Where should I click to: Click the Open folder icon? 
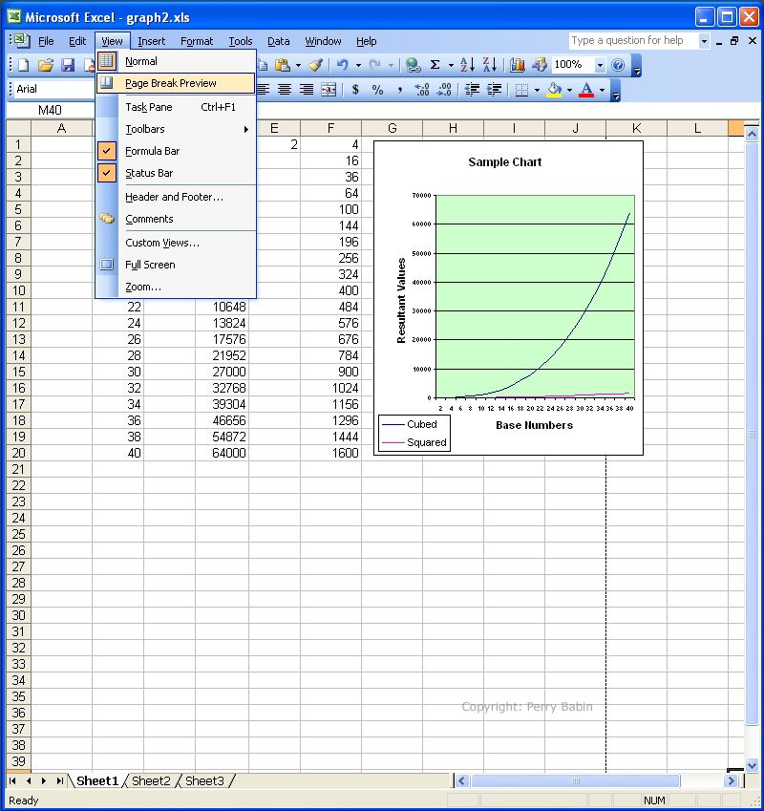(46, 65)
